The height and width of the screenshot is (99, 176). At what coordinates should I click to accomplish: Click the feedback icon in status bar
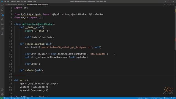(171, 98)
